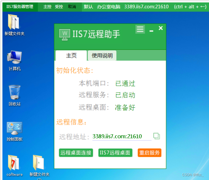Open the 控制面板 desktop icon
The height and width of the screenshot is (180, 209).
click(15, 132)
